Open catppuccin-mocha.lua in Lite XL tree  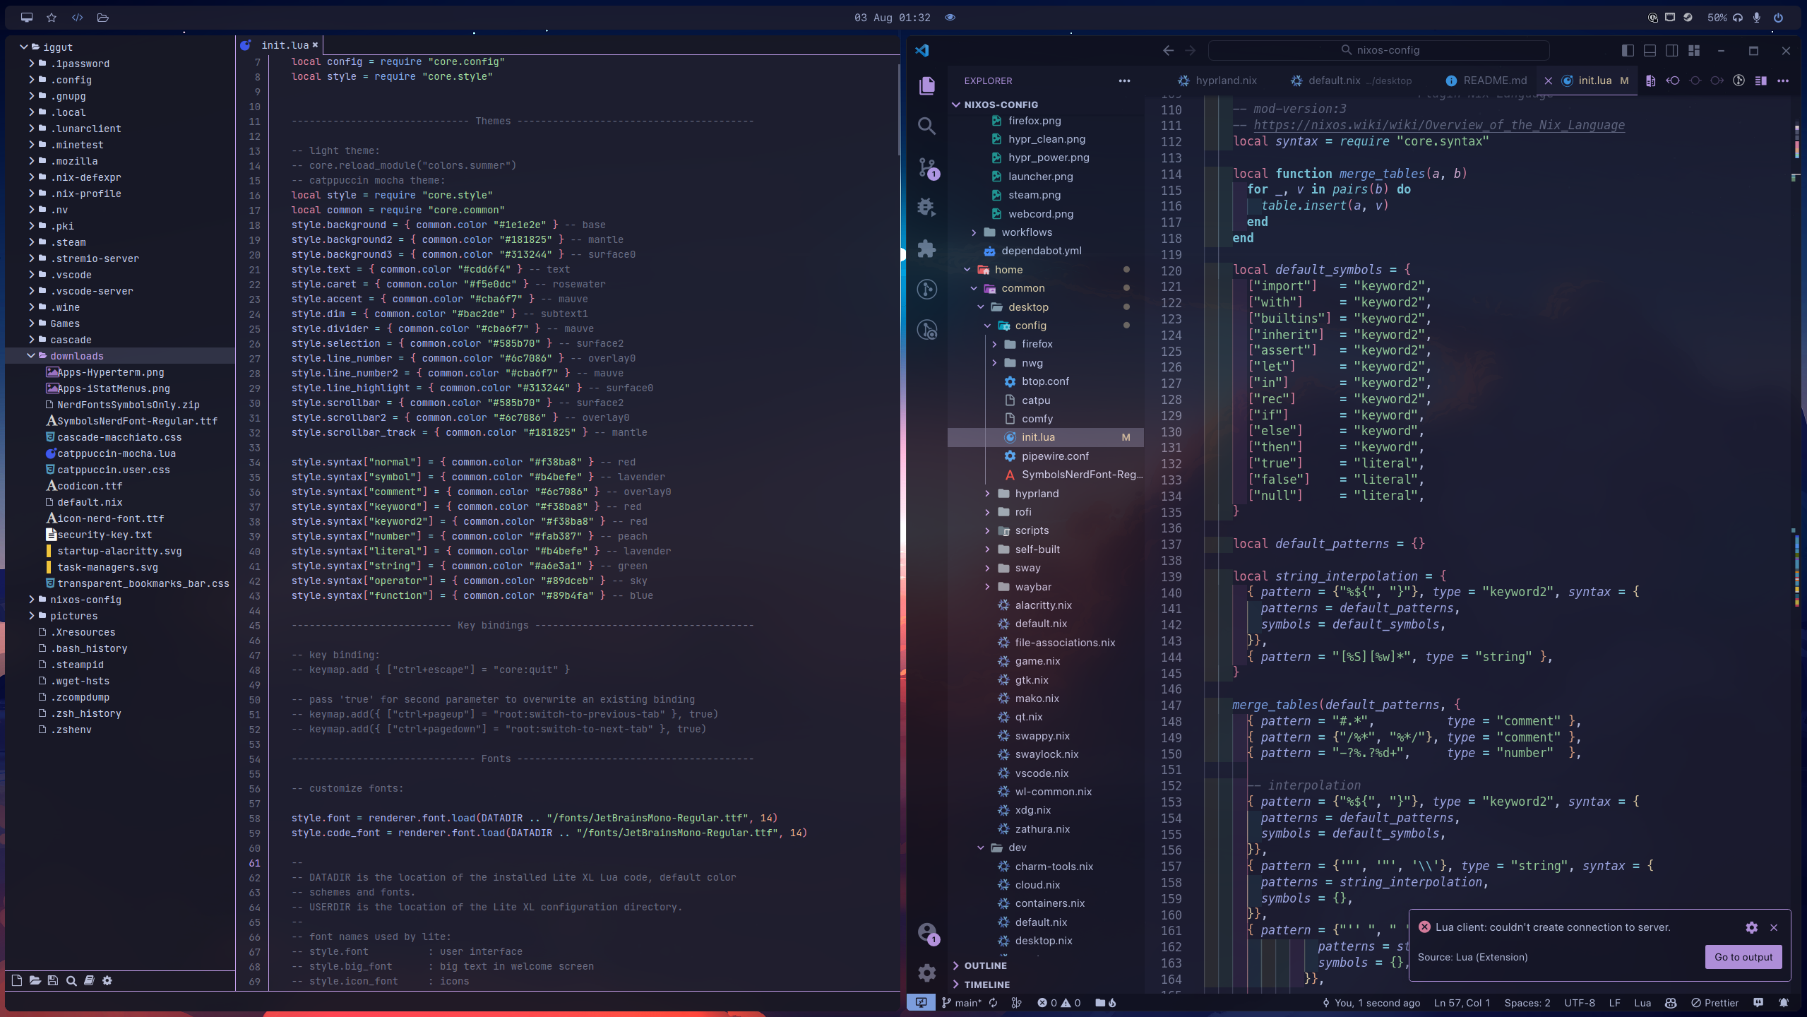[111, 453]
